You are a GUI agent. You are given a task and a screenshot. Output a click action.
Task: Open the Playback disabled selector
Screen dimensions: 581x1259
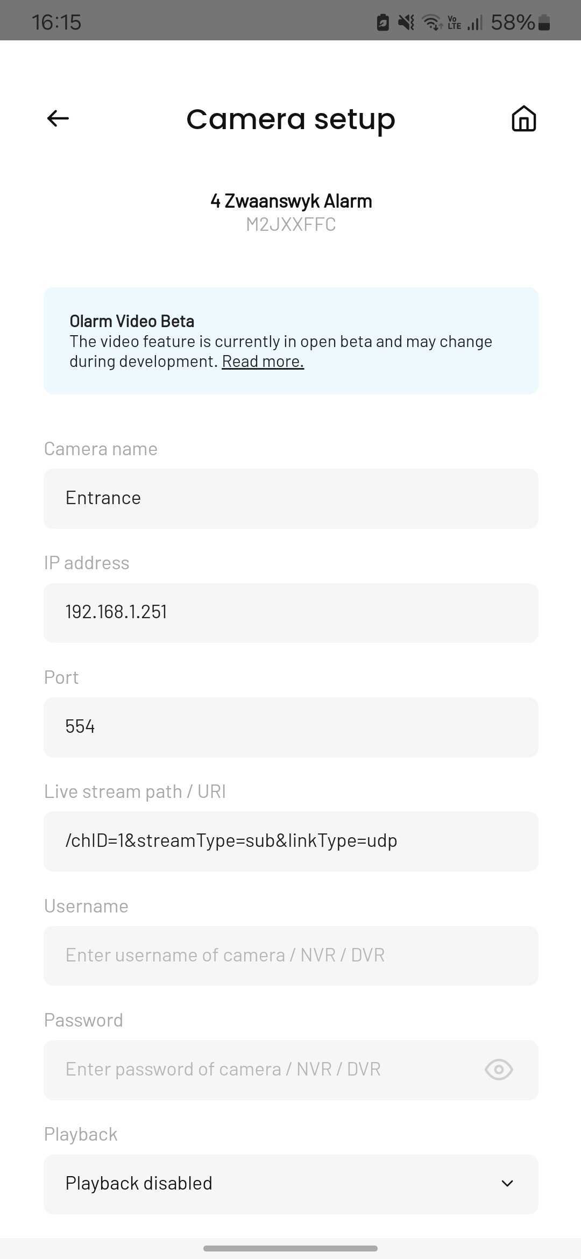(291, 1184)
